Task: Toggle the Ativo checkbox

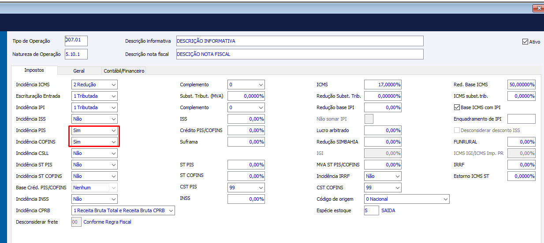Action: tap(525, 42)
